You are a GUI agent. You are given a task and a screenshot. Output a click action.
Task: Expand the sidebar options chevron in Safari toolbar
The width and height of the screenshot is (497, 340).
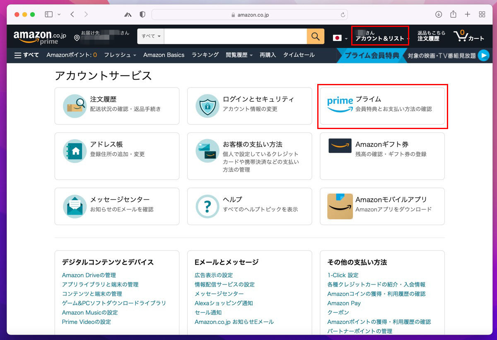point(59,14)
